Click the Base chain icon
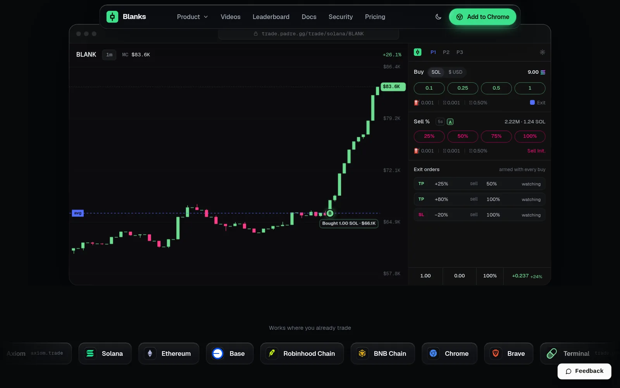Screen dimensions: 620x388 (218, 353)
